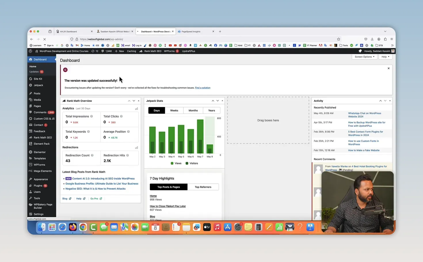The image size is (423, 262).
Task: Select the Top Referrers tab
Action: [x=203, y=187]
